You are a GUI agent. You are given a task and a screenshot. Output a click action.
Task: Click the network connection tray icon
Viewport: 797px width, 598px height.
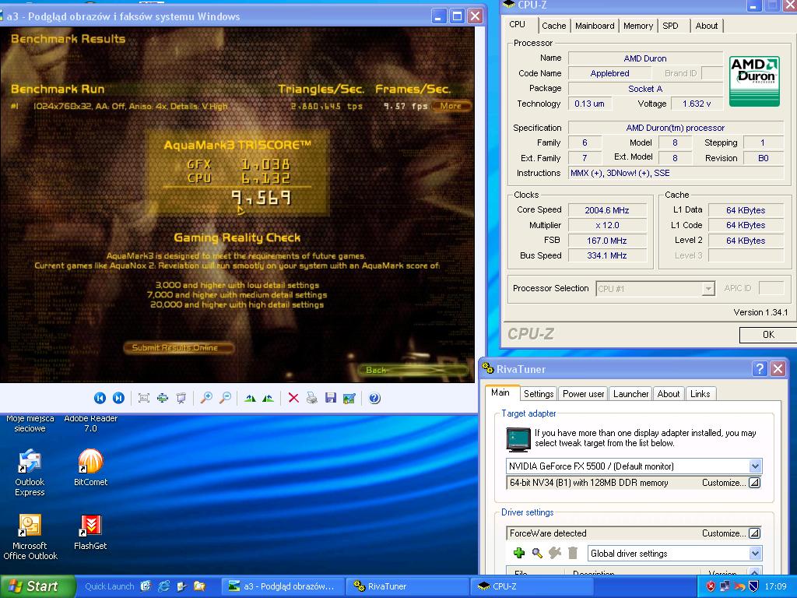coord(725,586)
